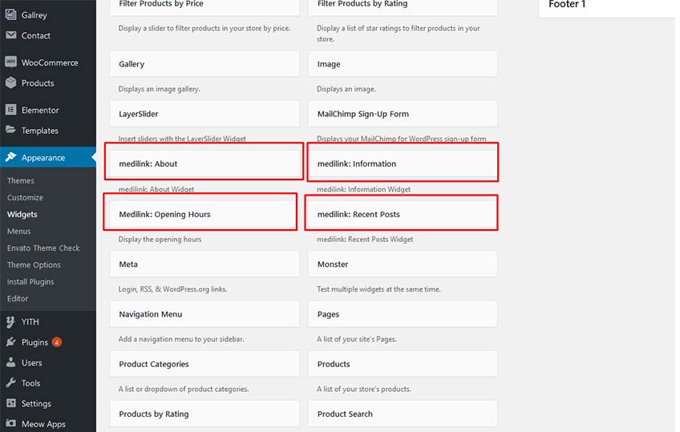This screenshot has width=680, height=432.
Task: Click the YITH icon in sidebar
Action: click(x=11, y=321)
